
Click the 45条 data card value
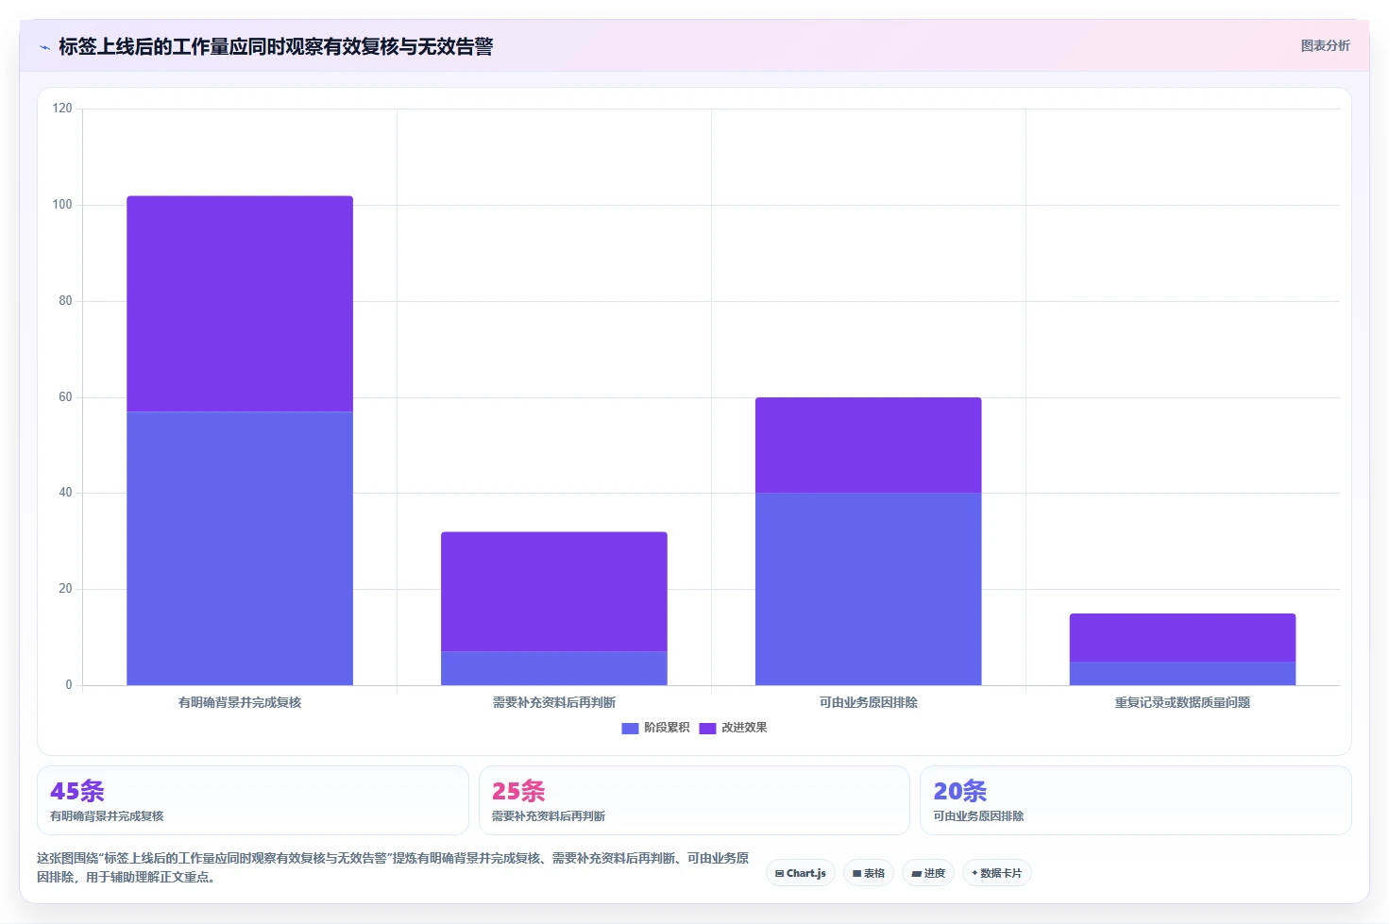pyautogui.click(x=77, y=791)
